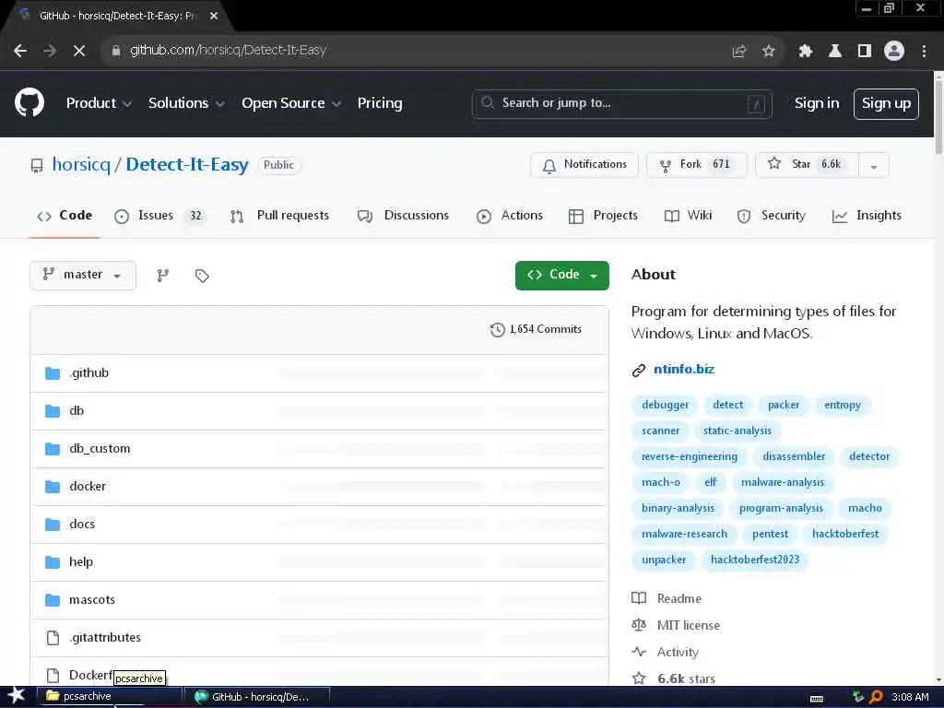Image resolution: width=944 pixels, height=708 pixels.
Task: Expand the Open Source menu
Action: tap(291, 103)
